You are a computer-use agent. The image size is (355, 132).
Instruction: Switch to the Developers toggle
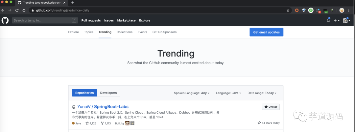pyautogui.click(x=108, y=93)
